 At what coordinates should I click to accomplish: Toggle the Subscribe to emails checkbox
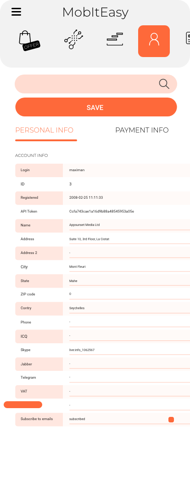click(x=171, y=420)
